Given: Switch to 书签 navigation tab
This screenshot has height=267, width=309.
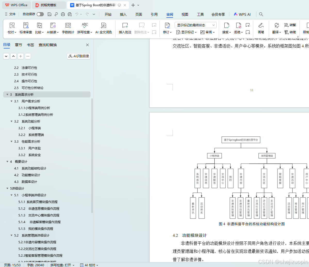Looking at the screenshot, I should coord(30,45).
